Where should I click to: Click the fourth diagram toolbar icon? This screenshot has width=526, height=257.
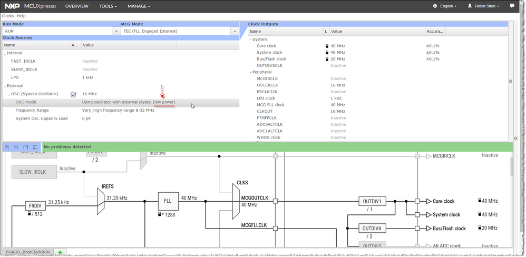pyautogui.click(x=35, y=147)
